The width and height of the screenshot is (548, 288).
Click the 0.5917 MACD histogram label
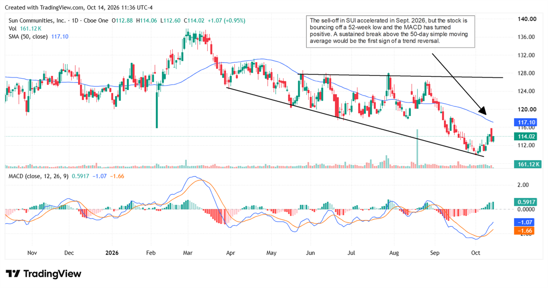click(x=525, y=202)
